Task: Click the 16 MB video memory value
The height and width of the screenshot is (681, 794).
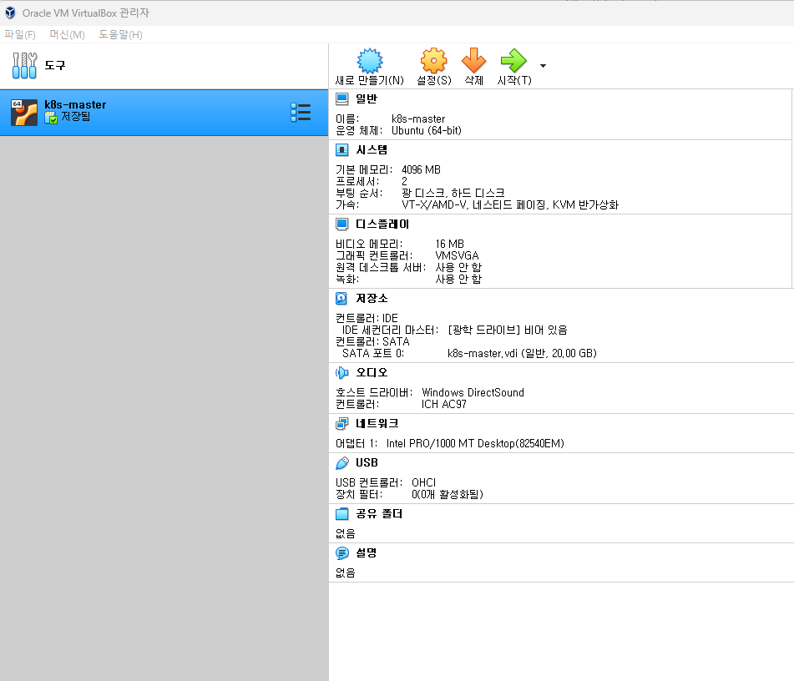Action: [450, 244]
